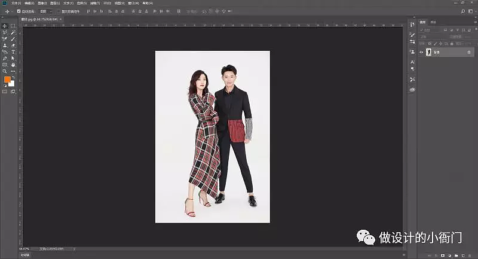Click the lock icon on the Background layer
Viewport: 478px width, 259px height.
point(469,53)
